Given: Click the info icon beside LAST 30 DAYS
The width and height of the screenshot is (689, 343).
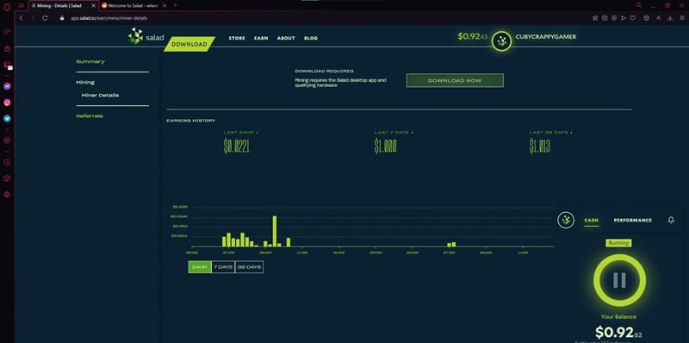Looking at the screenshot, I should [x=571, y=133].
